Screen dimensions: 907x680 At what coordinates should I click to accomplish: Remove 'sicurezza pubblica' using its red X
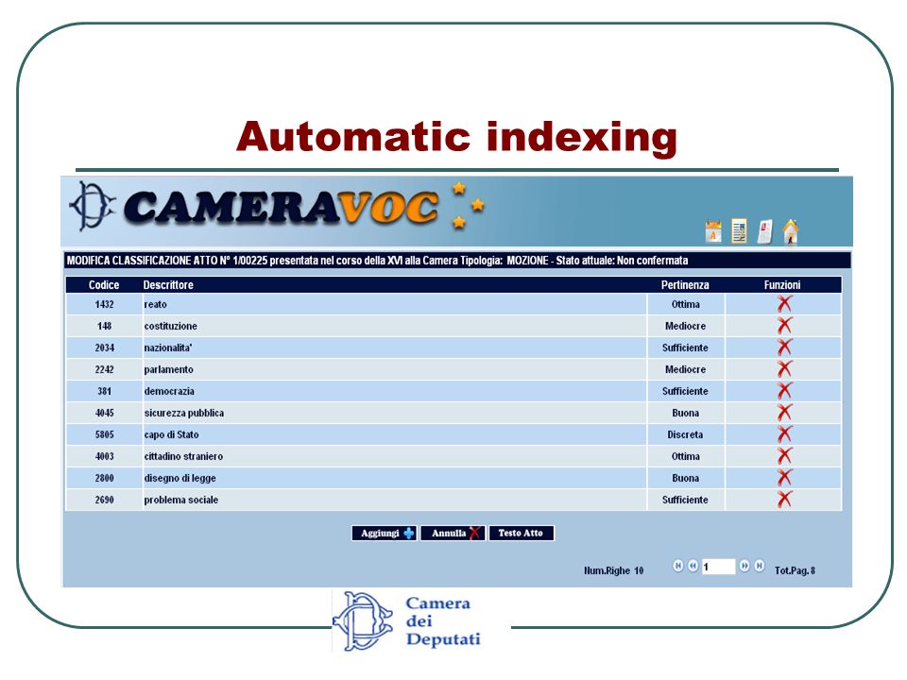click(x=784, y=413)
